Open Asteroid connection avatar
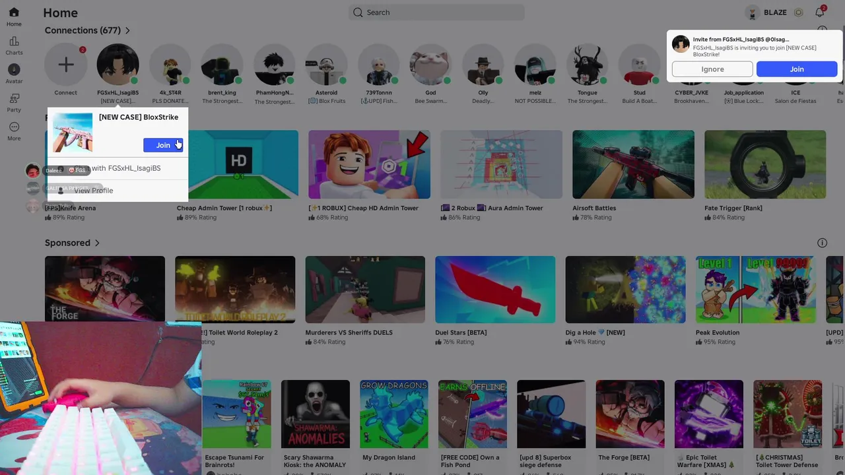The image size is (845, 475). tap(326, 65)
